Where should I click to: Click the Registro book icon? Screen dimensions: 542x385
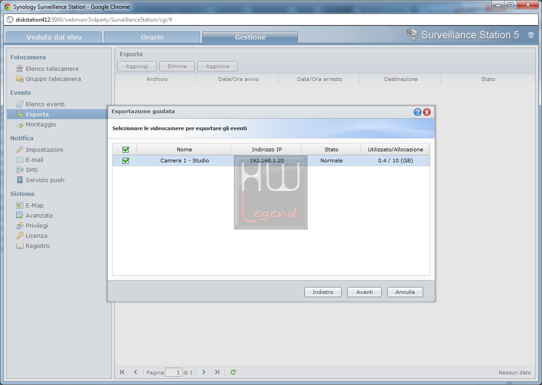pos(20,246)
